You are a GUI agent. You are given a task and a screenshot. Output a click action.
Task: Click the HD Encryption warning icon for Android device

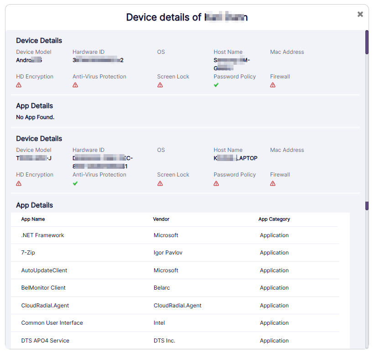[19, 85]
